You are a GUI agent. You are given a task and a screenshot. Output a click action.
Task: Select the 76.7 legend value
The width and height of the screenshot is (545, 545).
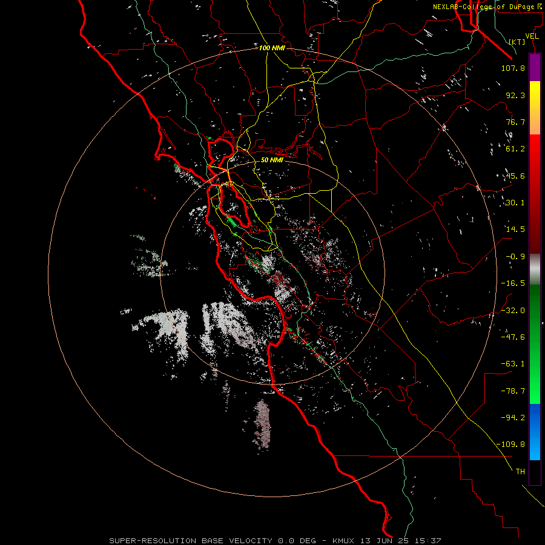pos(515,122)
